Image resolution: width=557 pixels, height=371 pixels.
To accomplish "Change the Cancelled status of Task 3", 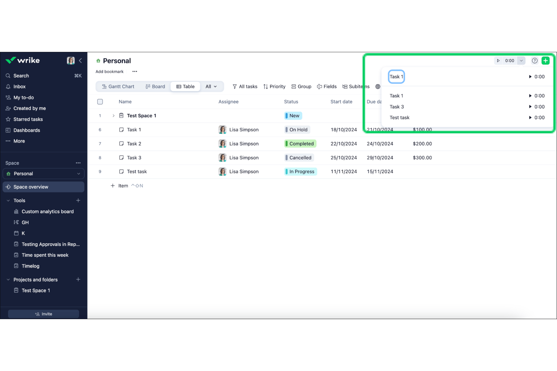I will click(299, 158).
